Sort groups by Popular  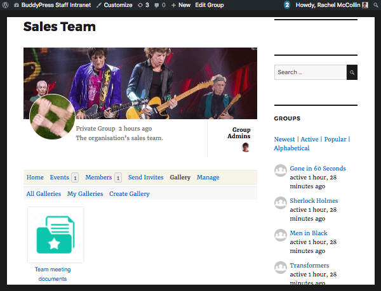pyautogui.click(x=335, y=139)
